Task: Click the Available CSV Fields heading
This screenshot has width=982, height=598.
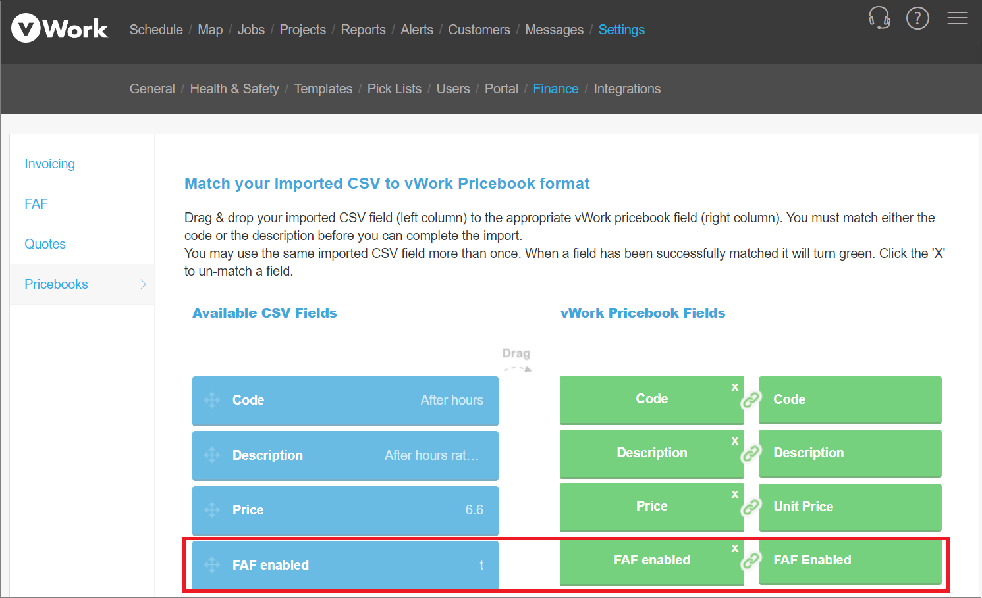Action: tap(264, 313)
